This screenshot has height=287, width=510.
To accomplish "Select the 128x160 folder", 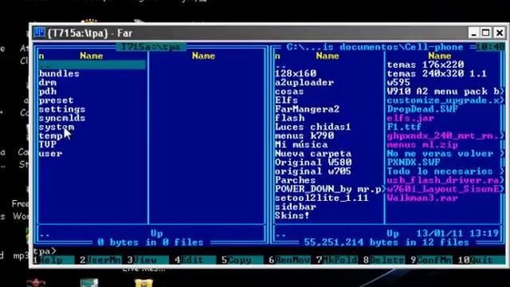I will (x=296, y=74).
